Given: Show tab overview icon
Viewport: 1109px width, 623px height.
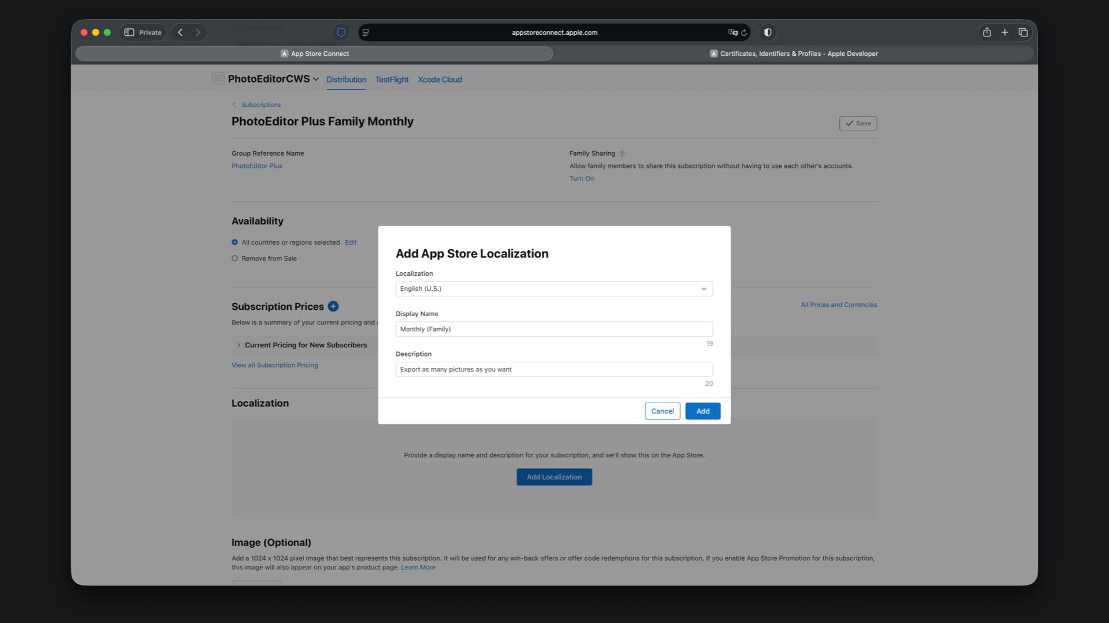Looking at the screenshot, I should 1023,32.
